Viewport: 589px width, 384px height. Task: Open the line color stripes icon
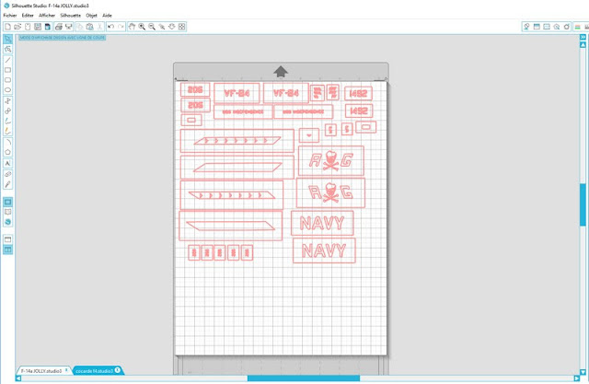click(x=578, y=27)
